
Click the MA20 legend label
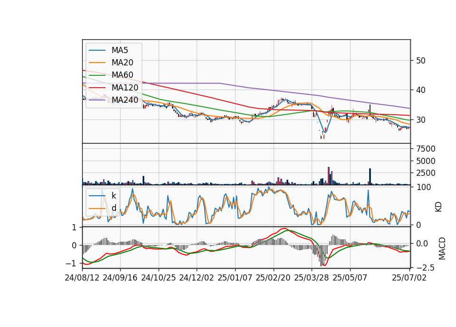coord(122,63)
